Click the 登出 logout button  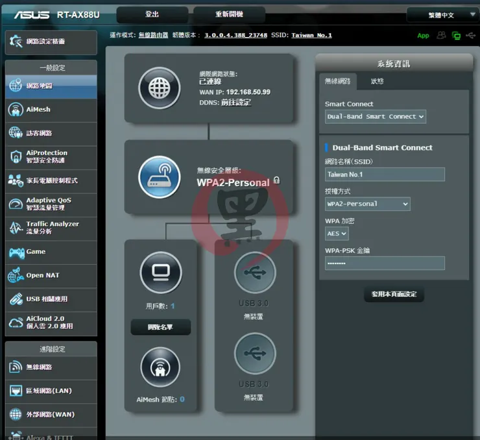tap(152, 14)
